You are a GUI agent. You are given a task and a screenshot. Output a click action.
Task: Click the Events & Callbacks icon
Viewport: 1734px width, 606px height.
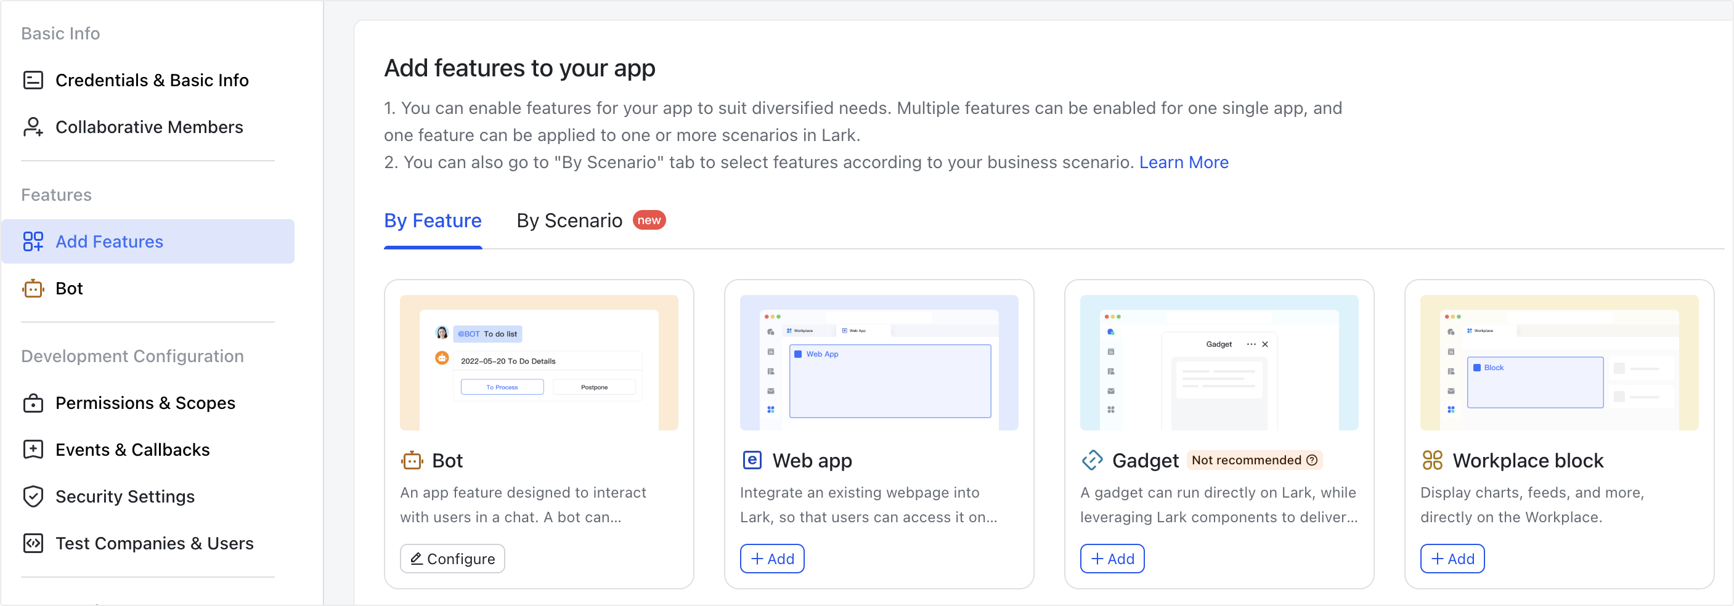[33, 450]
